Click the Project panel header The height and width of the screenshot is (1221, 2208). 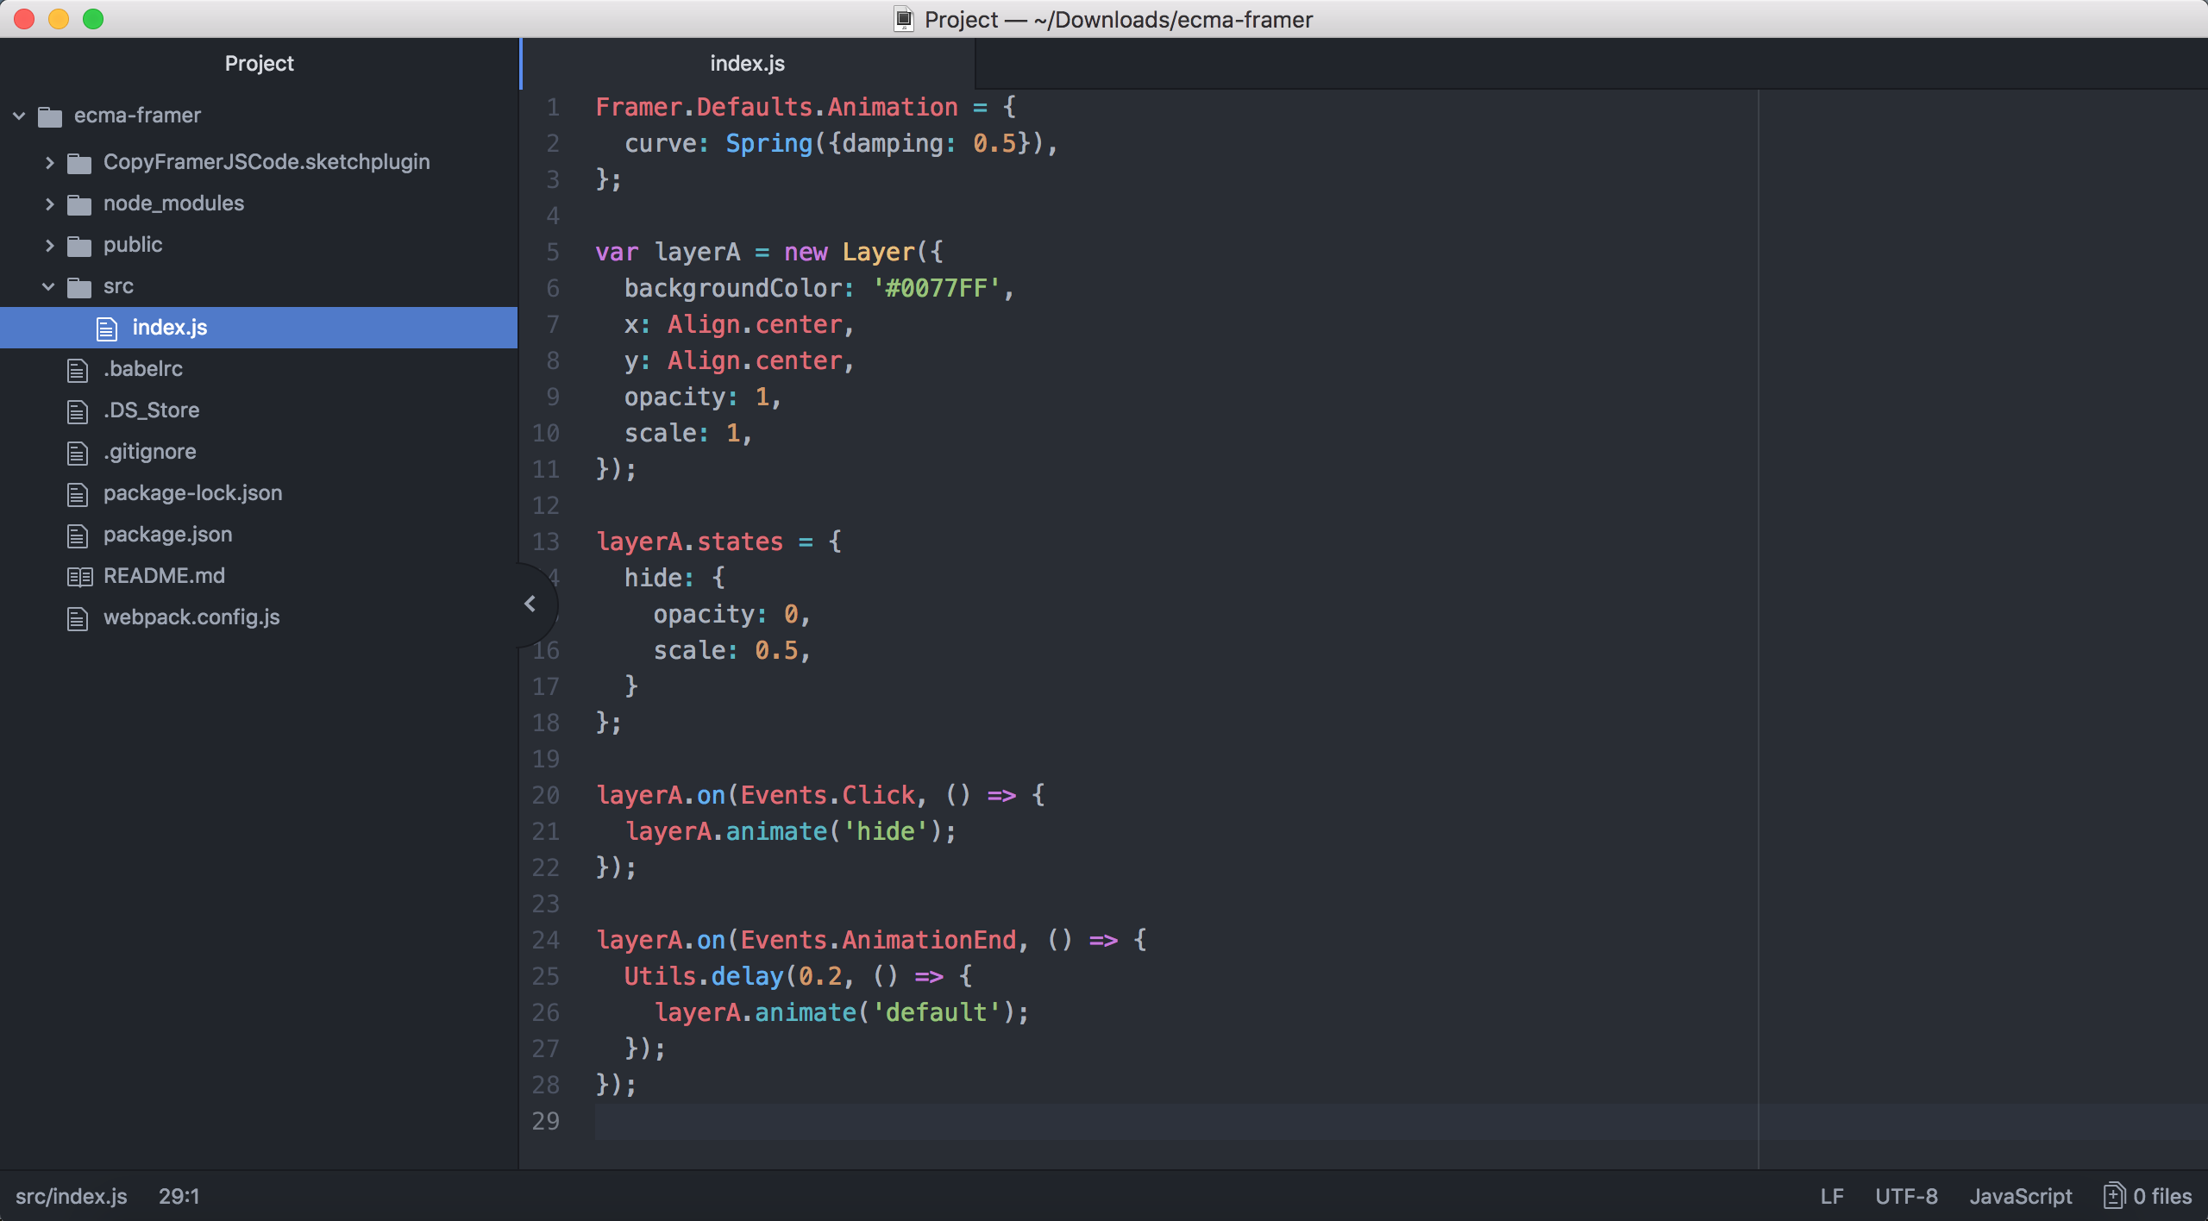click(x=259, y=63)
